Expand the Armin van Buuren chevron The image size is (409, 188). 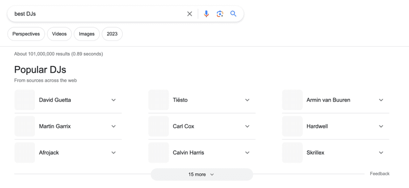381,100
